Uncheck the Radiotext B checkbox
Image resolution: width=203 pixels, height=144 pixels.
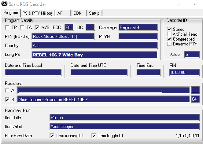point(7,100)
